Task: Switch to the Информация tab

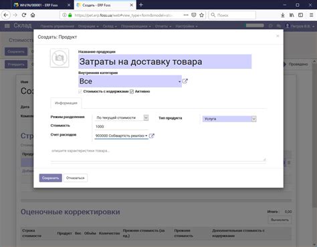Action: [66, 103]
